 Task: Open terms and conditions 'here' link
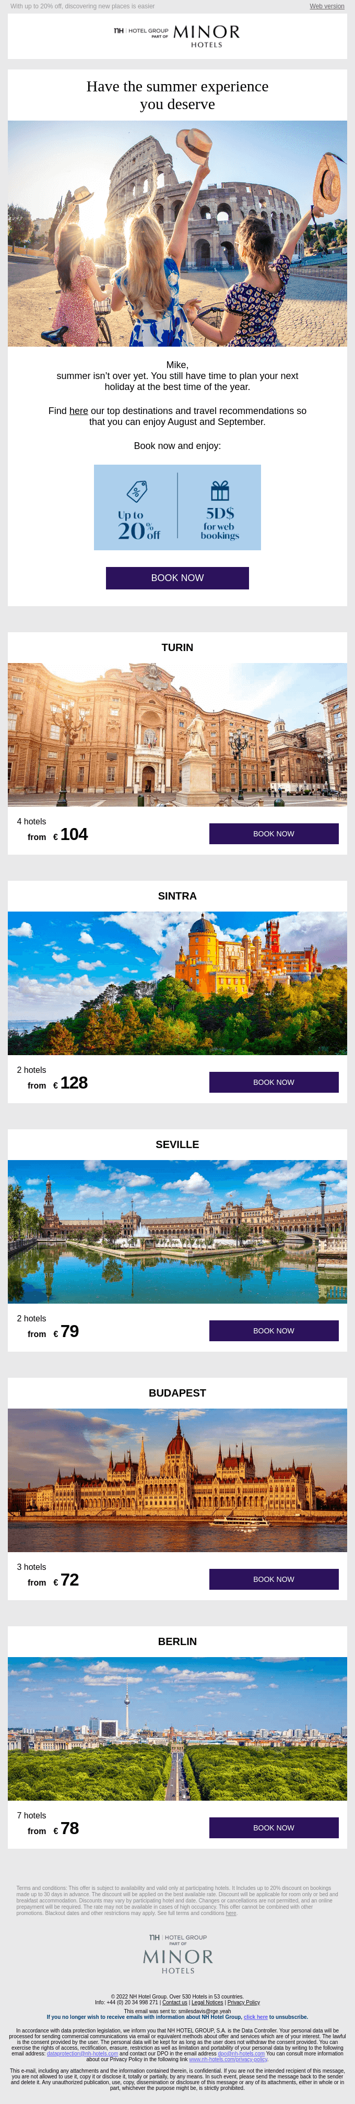[x=231, y=1913]
